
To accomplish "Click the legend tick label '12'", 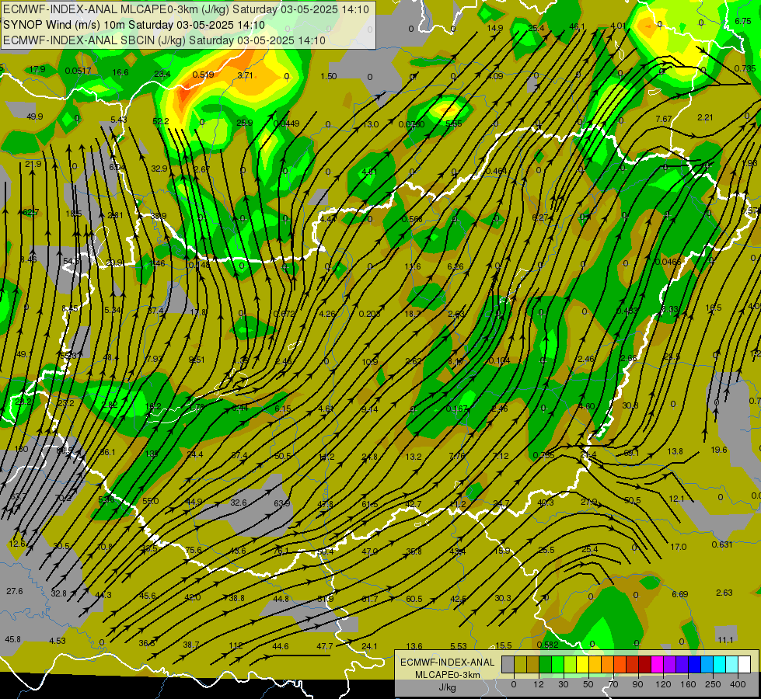I will coord(538,684).
